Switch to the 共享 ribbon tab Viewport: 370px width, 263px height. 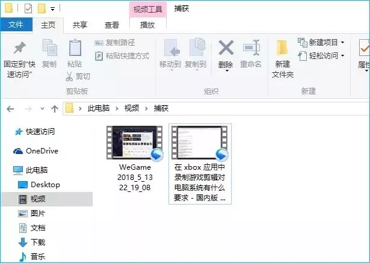click(x=80, y=25)
